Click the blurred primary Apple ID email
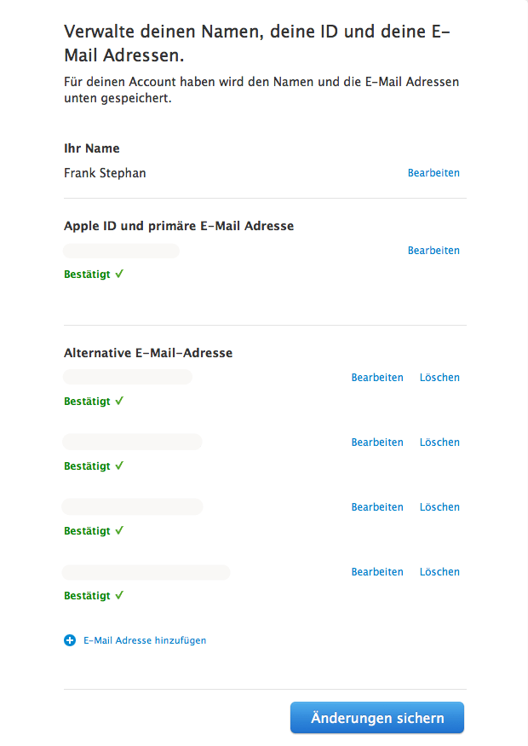 (121, 251)
